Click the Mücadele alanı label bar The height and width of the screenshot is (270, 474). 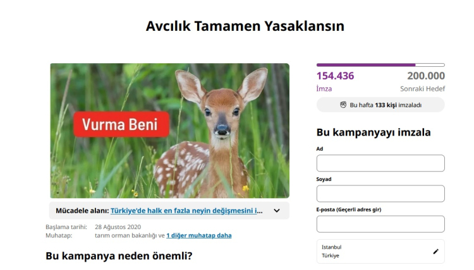click(169, 211)
